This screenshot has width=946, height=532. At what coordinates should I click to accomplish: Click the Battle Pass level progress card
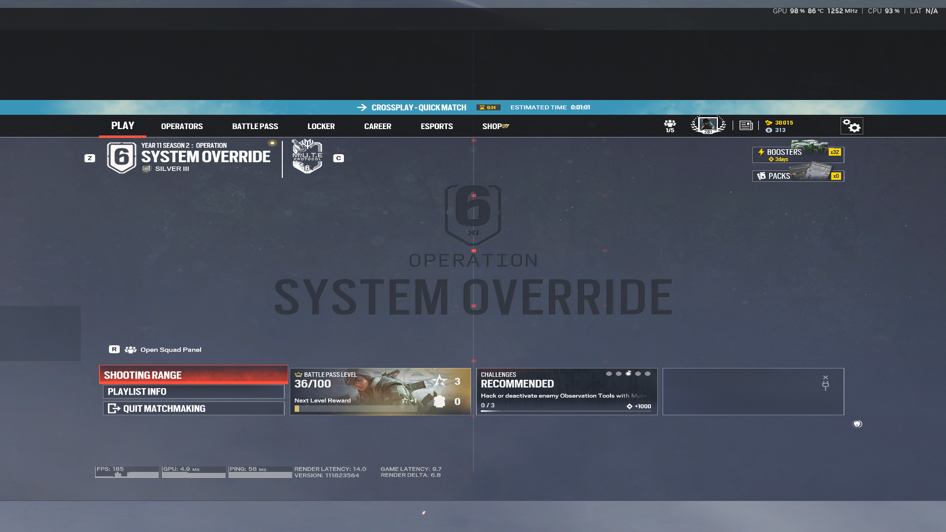tap(380, 392)
